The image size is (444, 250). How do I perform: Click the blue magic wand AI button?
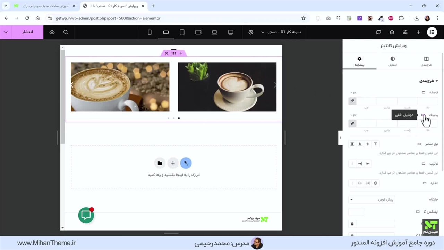tap(186, 163)
